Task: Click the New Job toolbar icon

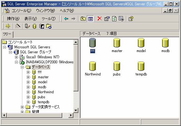Action: (x=49, y=26)
